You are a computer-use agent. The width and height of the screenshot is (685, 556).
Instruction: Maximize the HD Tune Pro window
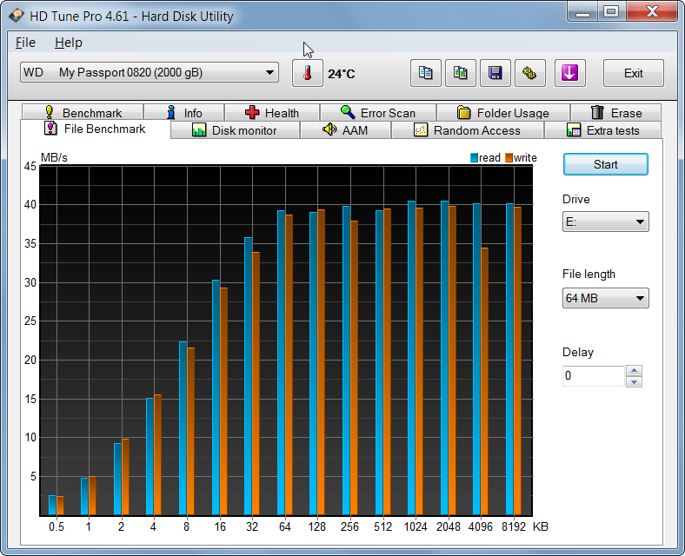tap(612, 12)
